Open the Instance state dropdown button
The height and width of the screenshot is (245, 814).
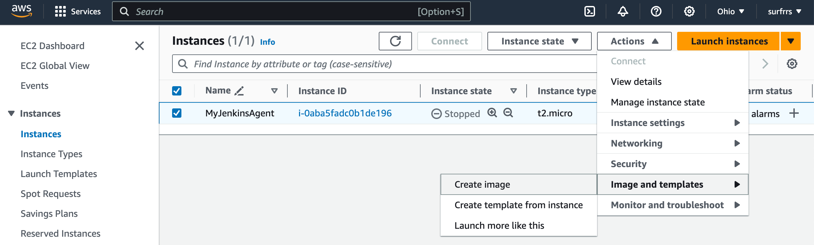539,41
